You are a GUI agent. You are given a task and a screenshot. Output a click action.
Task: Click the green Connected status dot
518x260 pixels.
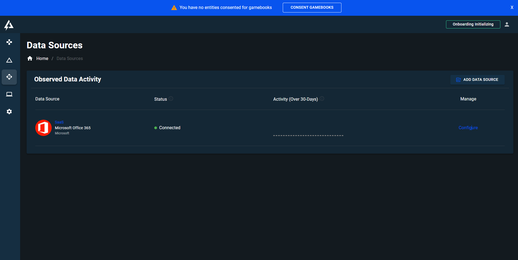click(x=156, y=128)
